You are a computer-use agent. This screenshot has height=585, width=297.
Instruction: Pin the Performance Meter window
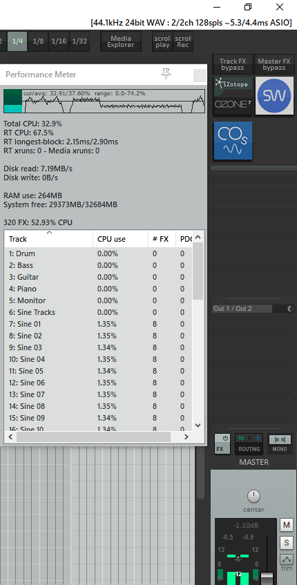(166, 74)
